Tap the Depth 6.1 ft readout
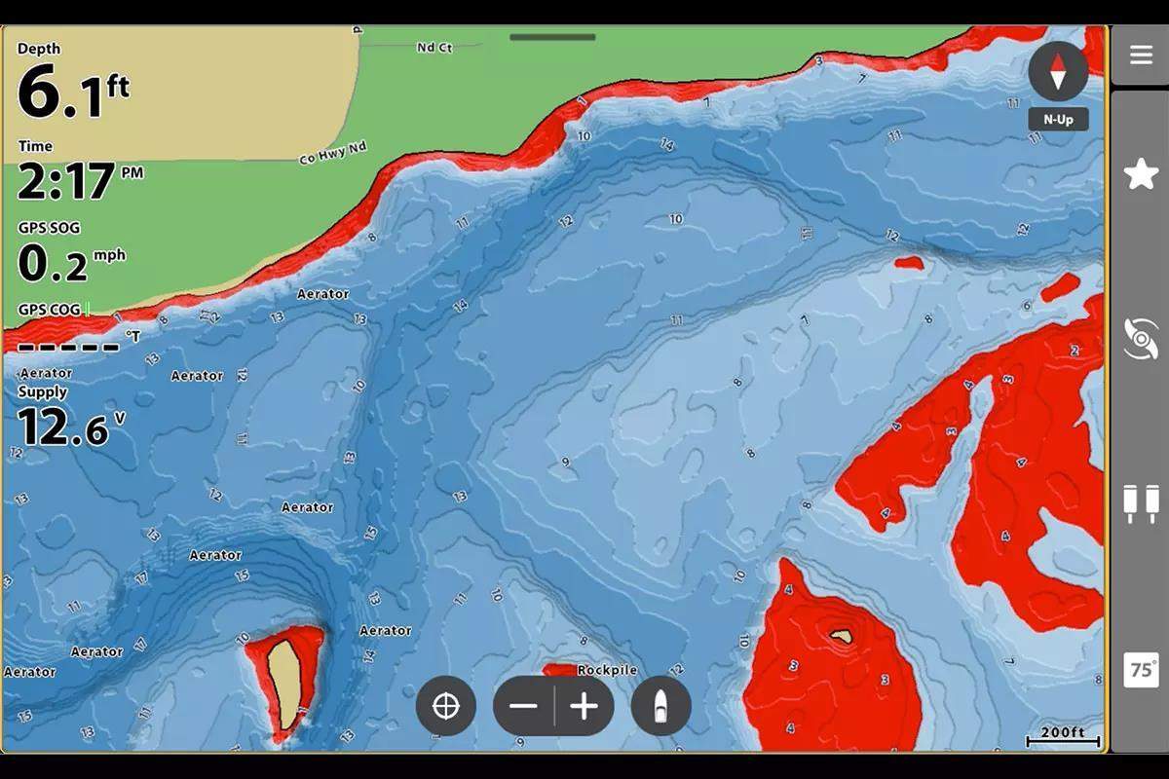The width and height of the screenshot is (1169, 779). [73, 82]
